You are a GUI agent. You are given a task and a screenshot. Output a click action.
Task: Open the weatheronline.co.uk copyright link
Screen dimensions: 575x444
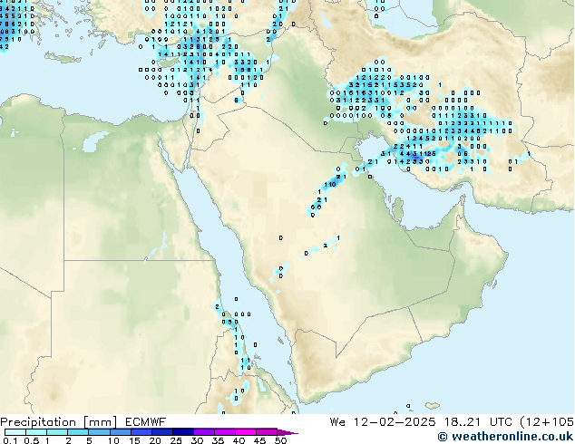pyautogui.click(x=505, y=437)
